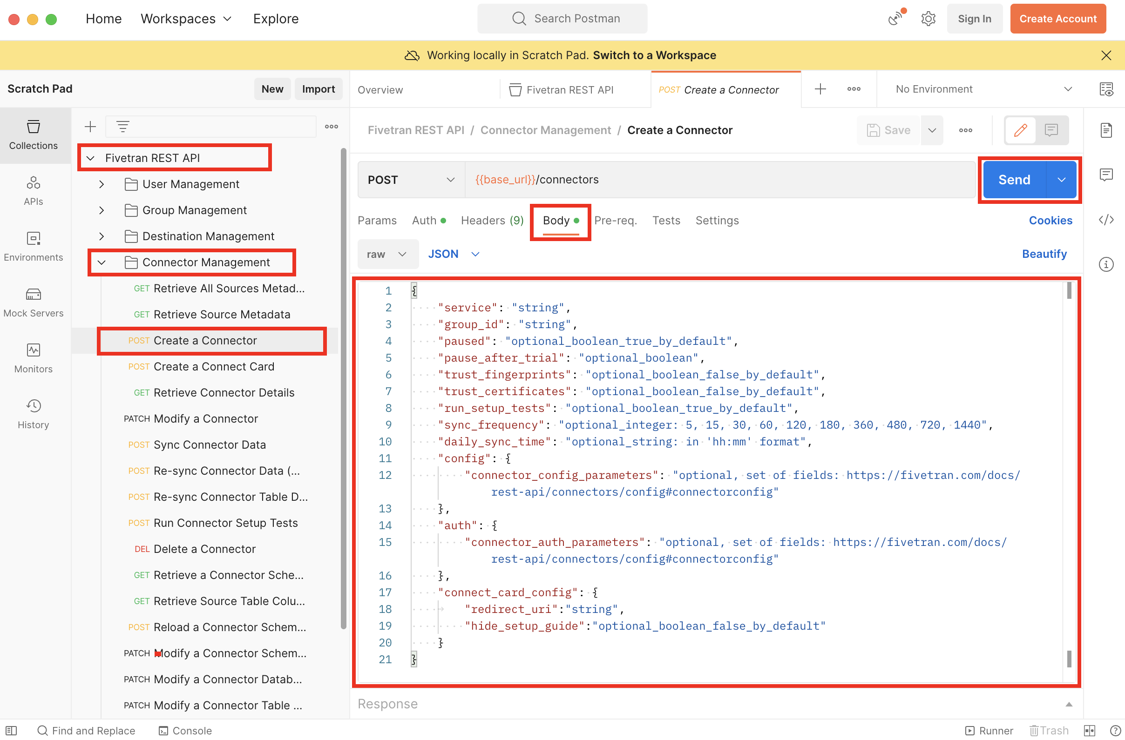Click the New button
The image size is (1125, 740).
272,89
